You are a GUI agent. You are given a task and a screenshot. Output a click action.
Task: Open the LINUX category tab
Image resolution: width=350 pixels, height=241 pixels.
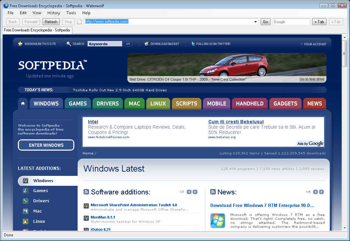coord(158,103)
